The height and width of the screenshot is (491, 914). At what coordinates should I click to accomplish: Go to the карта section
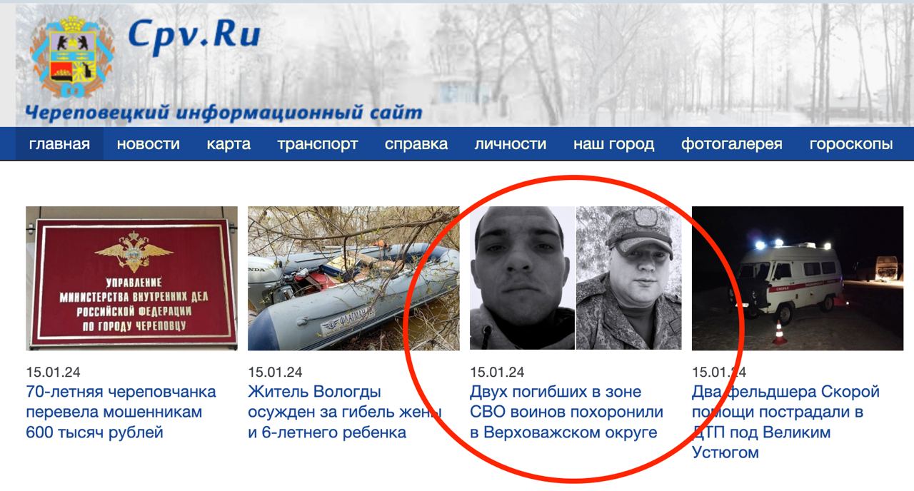(228, 144)
